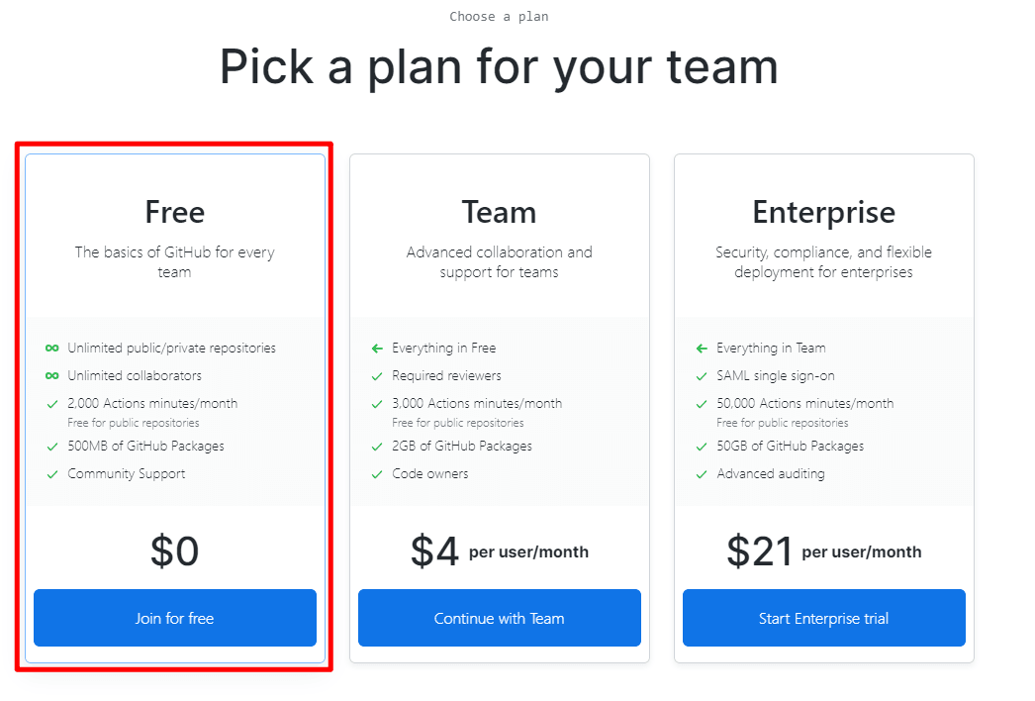The height and width of the screenshot is (701, 1035).
Task: Click infinity icon next to Unlimited collaborators
Action: (52, 376)
